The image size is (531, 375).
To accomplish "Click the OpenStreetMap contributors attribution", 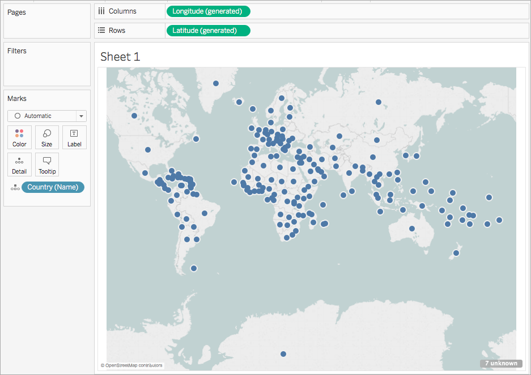I will click(131, 365).
